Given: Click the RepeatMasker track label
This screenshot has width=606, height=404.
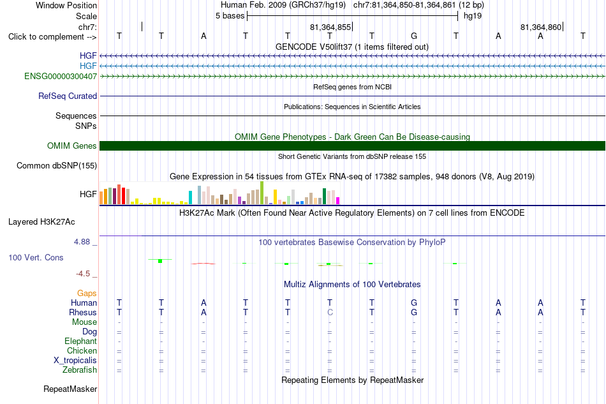Looking at the screenshot, I should pyautogui.click(x=70, y=389).
